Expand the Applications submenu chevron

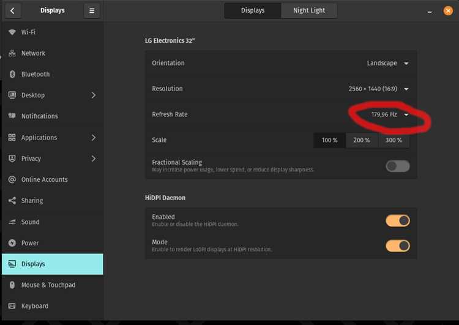[94, 137]
